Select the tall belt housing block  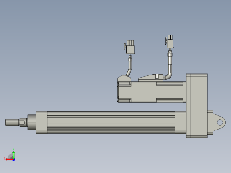pyautogui.click(x=197, y=106)
